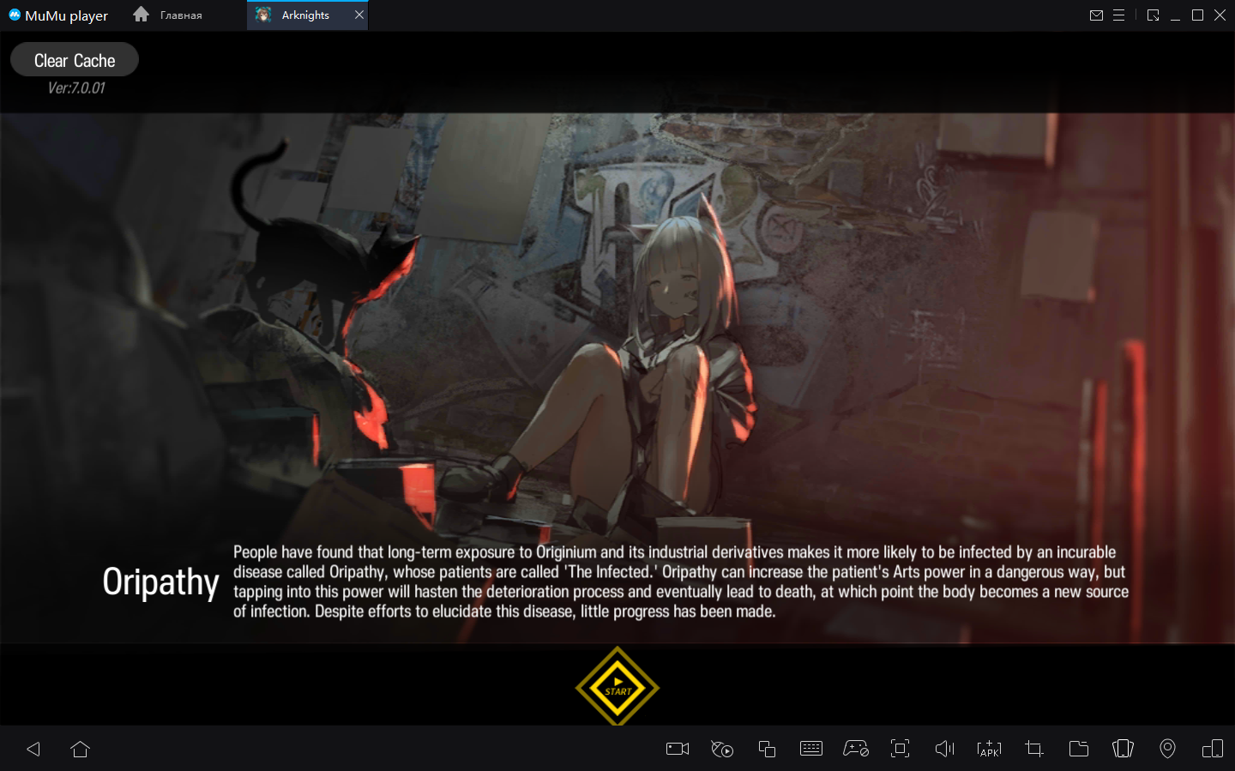The height and width of the screenshot is (771, 1235).
Task: Toggle the gamepad control icon
Action: pyautogui.click(x=856, y=749)
